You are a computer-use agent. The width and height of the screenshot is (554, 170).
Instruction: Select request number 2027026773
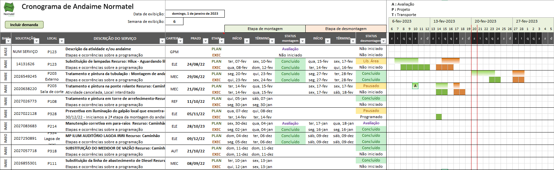point(25,101)
